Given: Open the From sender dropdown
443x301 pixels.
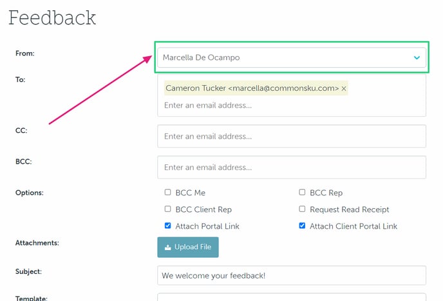Looking at the screenshot, I should click(x=291, y=57).
